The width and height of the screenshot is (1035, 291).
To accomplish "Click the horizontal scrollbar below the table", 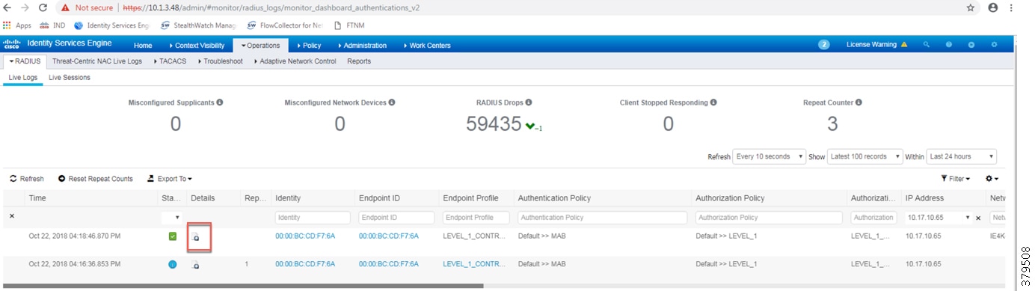I will tap(243, 285).
